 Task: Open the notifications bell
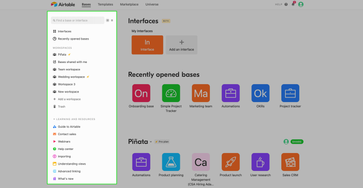tap(293, 4)
